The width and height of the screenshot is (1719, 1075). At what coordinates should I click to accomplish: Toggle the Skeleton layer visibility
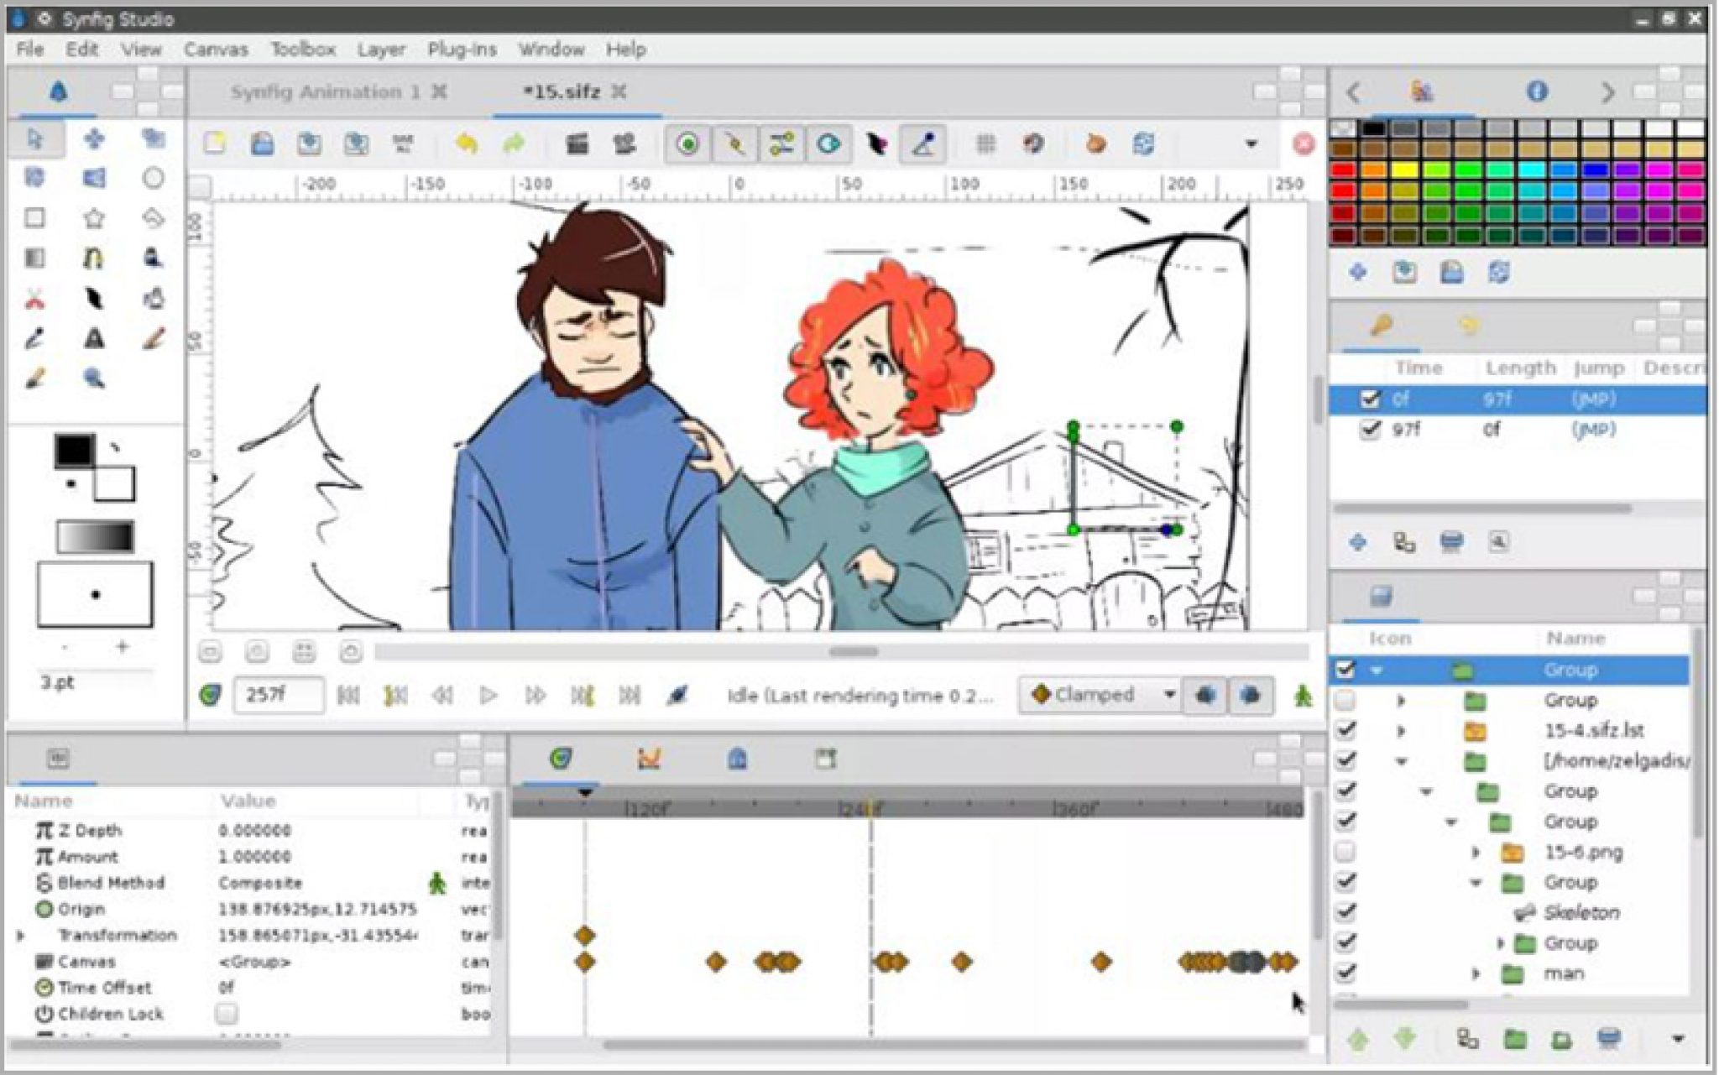(x=1351, y=914)
